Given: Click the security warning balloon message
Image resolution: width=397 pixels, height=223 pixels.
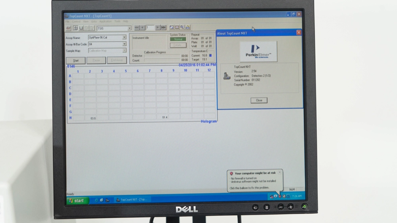Looking at the screenshot, I should point(254,181).
